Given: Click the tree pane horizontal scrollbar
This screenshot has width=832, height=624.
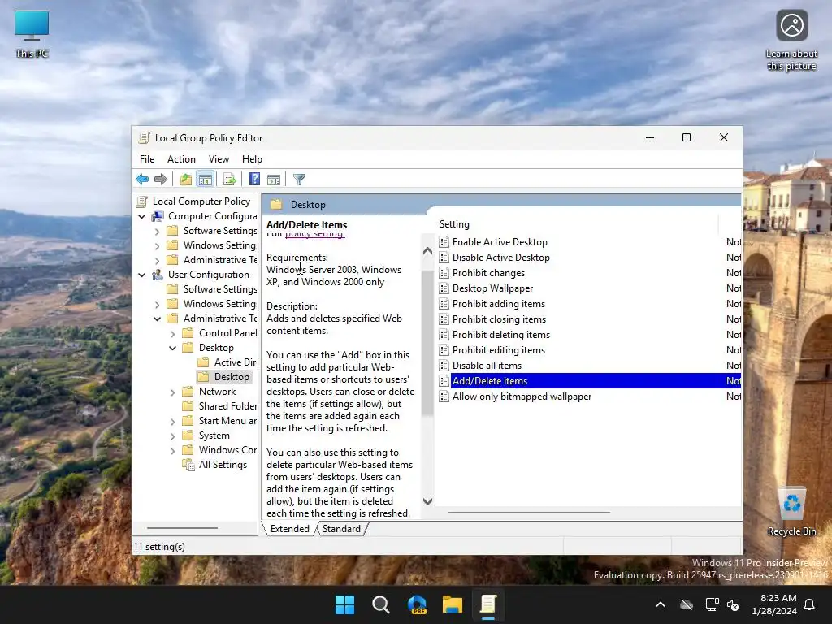Looking at the screenshot, I should (x=182, y=528).
